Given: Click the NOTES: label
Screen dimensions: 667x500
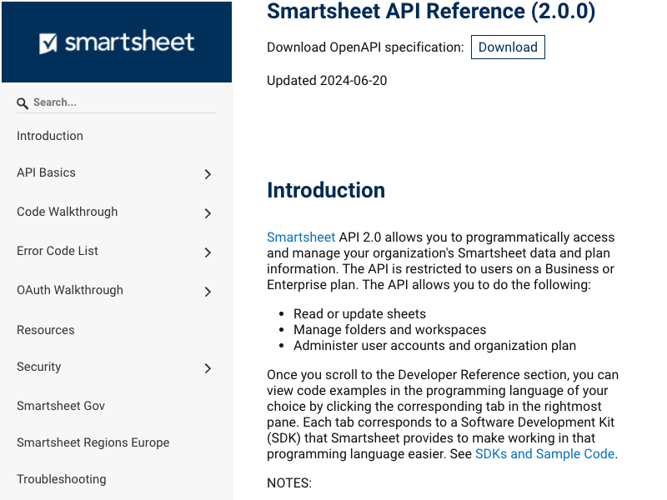Looking at the screenshot, I should point(289,483).
